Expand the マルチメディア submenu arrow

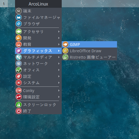click(x=59, y=57)
